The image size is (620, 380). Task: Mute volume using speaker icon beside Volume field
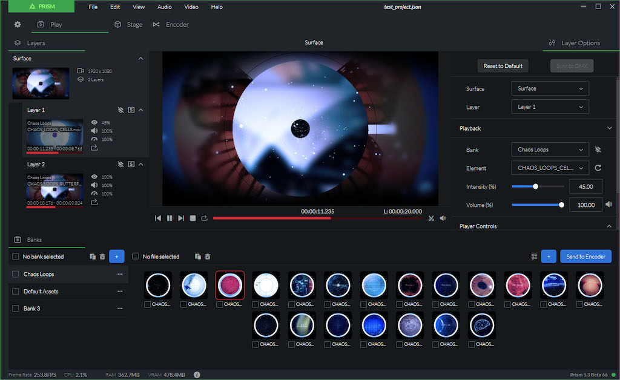tap(608, 205)
